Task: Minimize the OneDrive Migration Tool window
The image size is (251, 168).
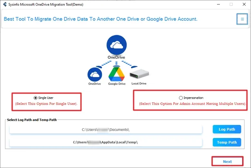Action: (x=218, y=4)
